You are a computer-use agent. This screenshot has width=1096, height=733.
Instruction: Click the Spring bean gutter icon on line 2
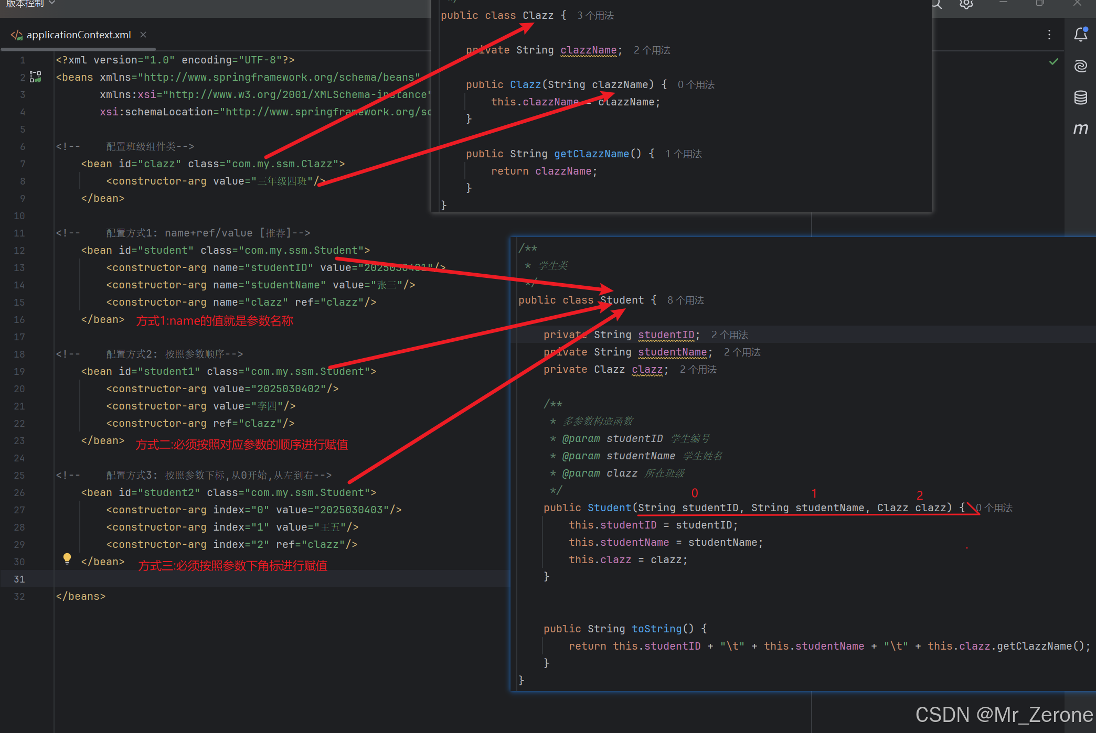tap(35, 77)
